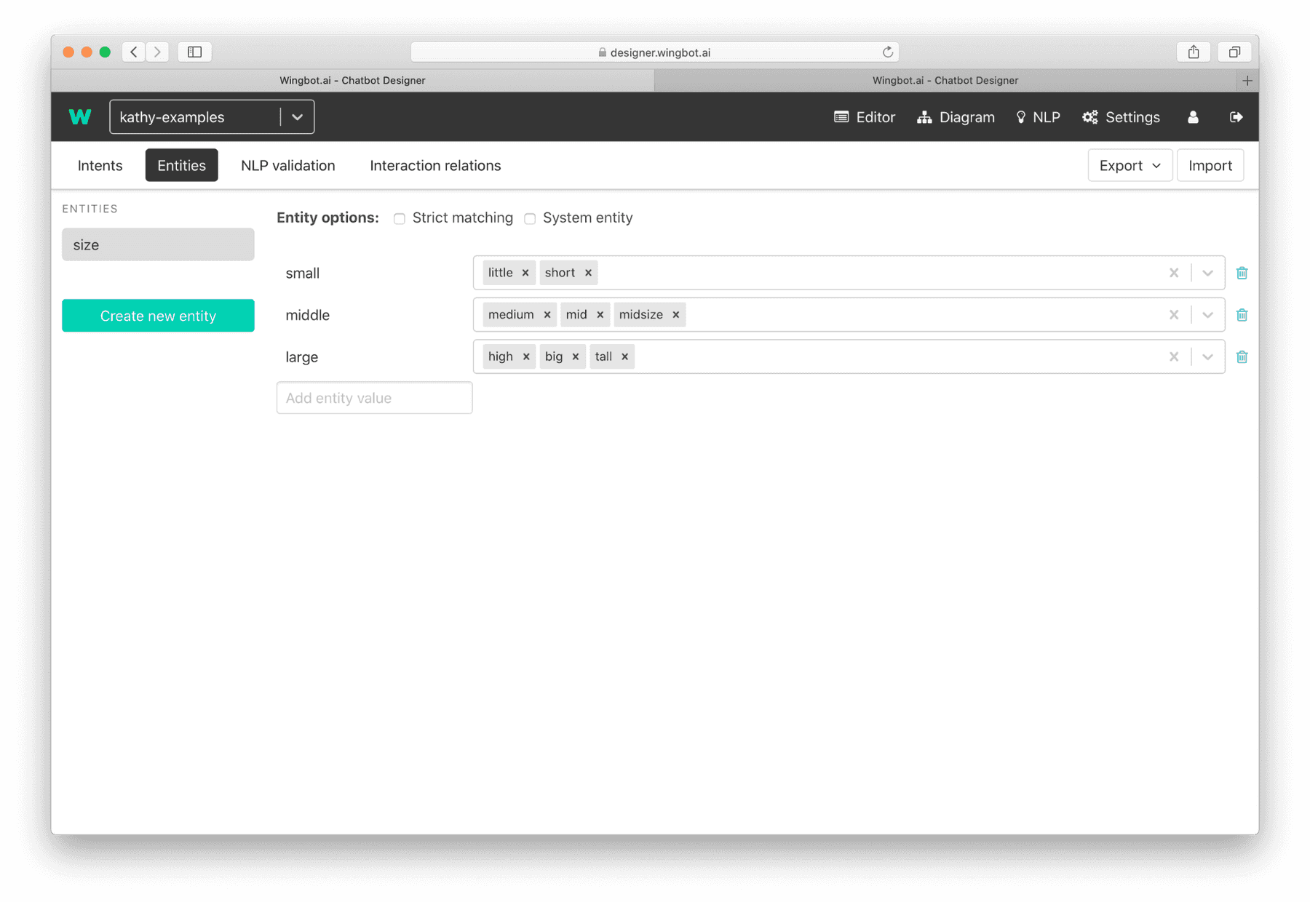Switch to the Intents tab
Viewport: 1310px width, 902px height.
click(100, 165)
